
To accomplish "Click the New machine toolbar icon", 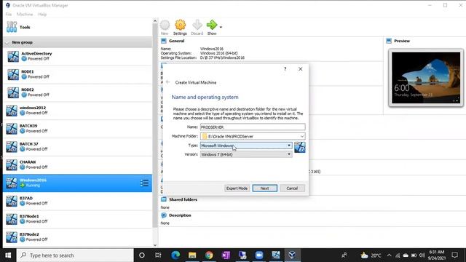I will pyautogui.click(x=165, y=28).
